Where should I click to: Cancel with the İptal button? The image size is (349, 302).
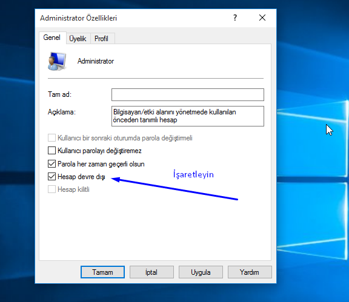pyautogui.click(x=151, y=272)
